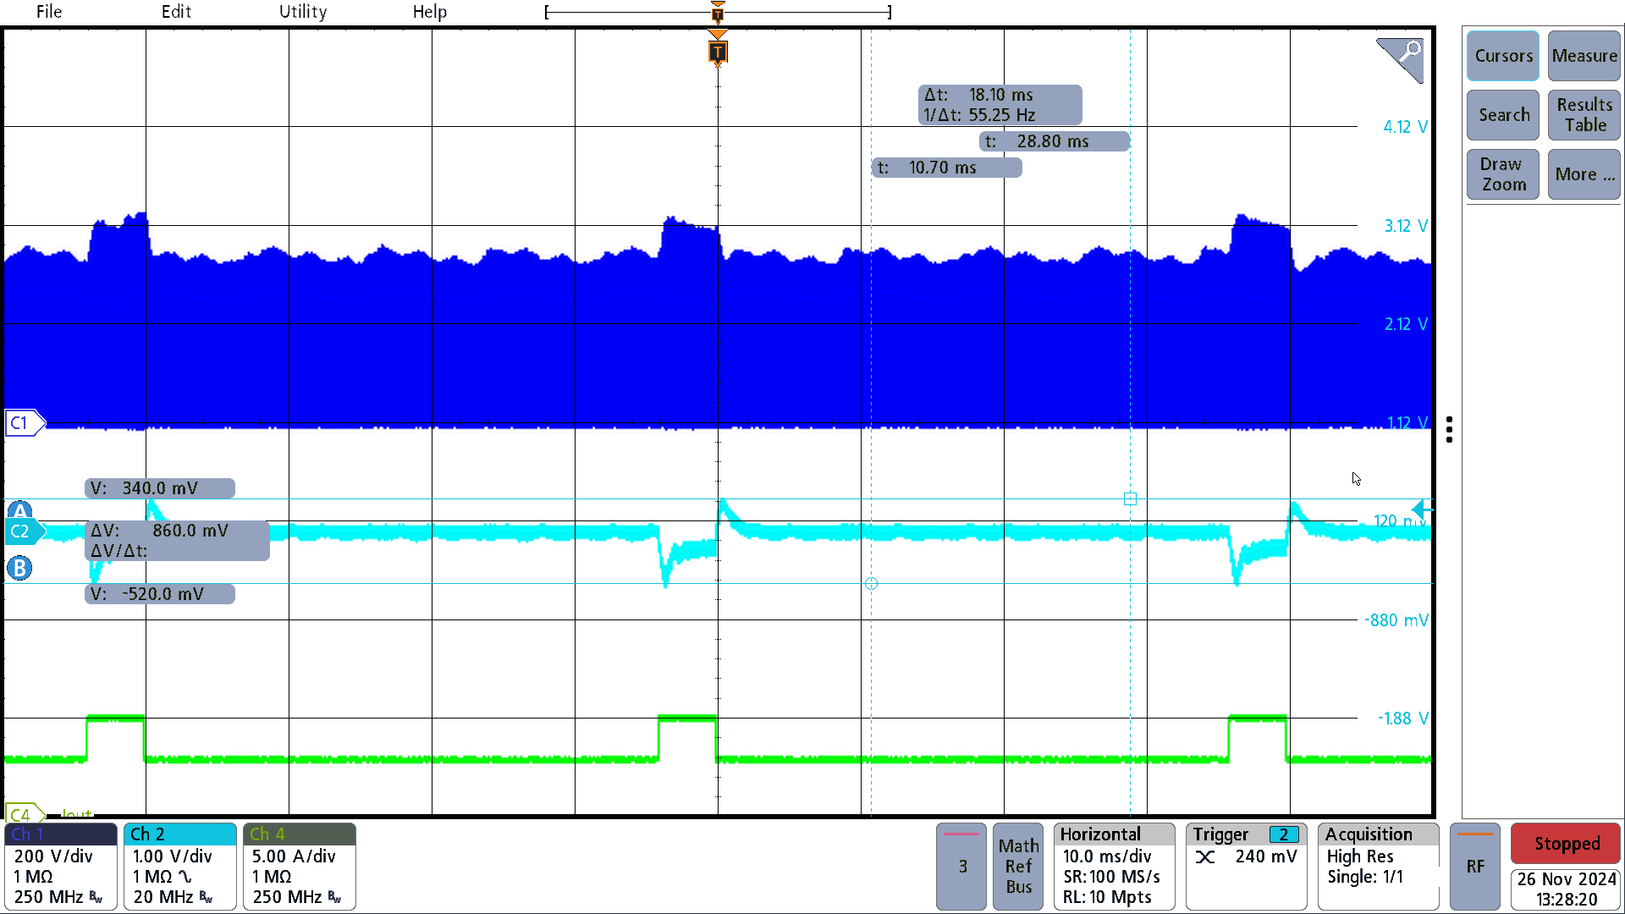Click the Stopped run/stop button
This screenshot has width=1625, height=914.
click(x=1567, y=844)
